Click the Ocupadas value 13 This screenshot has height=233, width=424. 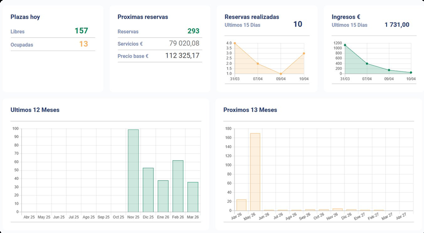pos(83,44)
